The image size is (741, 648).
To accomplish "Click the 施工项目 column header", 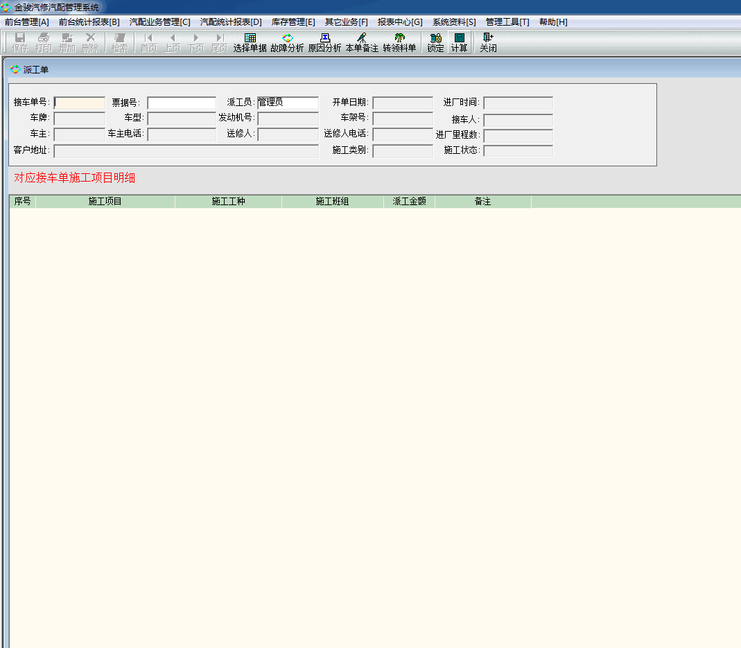I will coord(105,202).
